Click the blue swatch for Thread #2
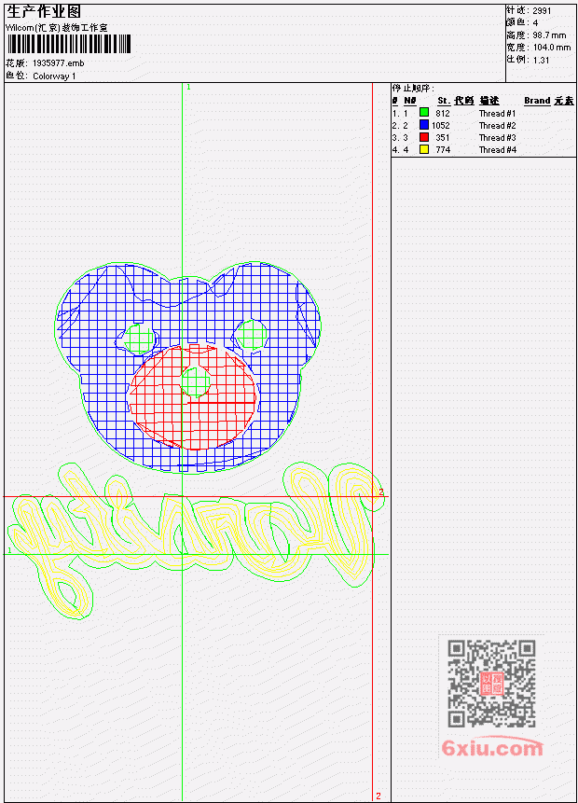The width and height of the screenshot is (578, 803). 424,124
